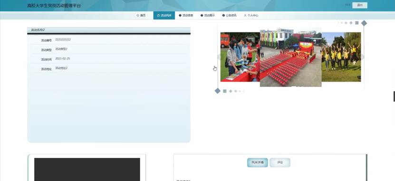Viewport: 395px width, 181px height.
Task: Click the activity number 2222222222
Action: tap(63, 39)
